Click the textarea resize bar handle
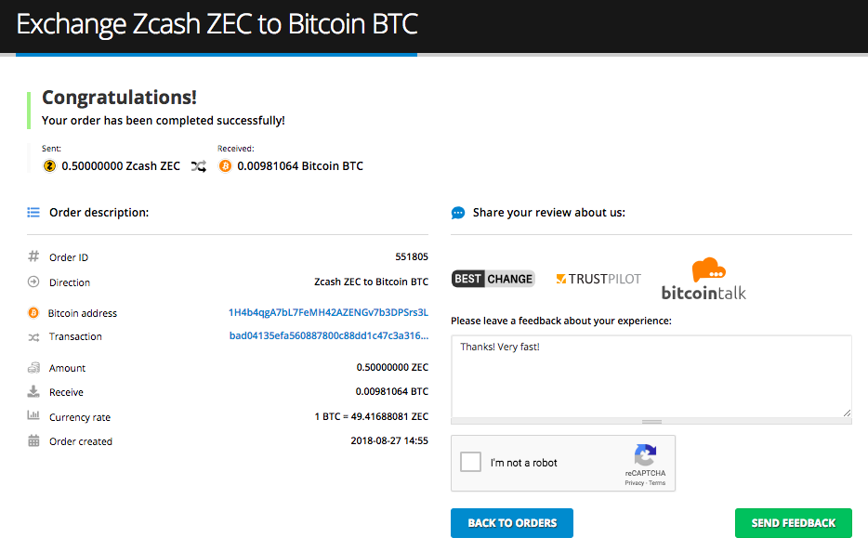This screenshot has width=868, height=551. (x=651, y=422)
